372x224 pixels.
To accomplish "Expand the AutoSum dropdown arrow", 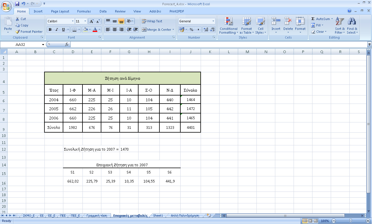I will pyautogui.click(x=332, y=19).
